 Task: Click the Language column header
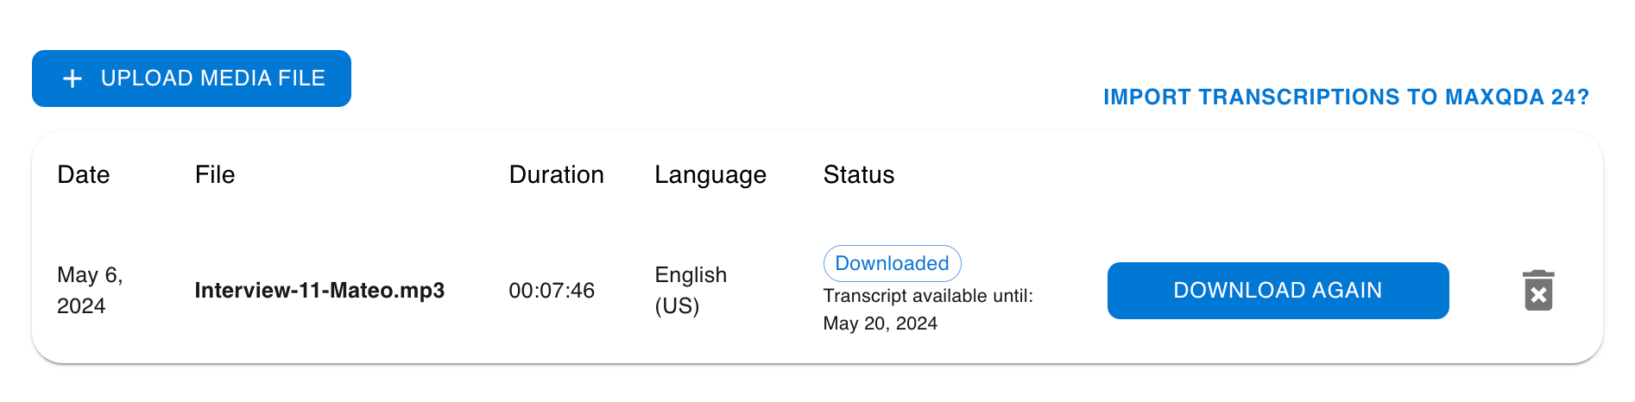coord(710,175)
